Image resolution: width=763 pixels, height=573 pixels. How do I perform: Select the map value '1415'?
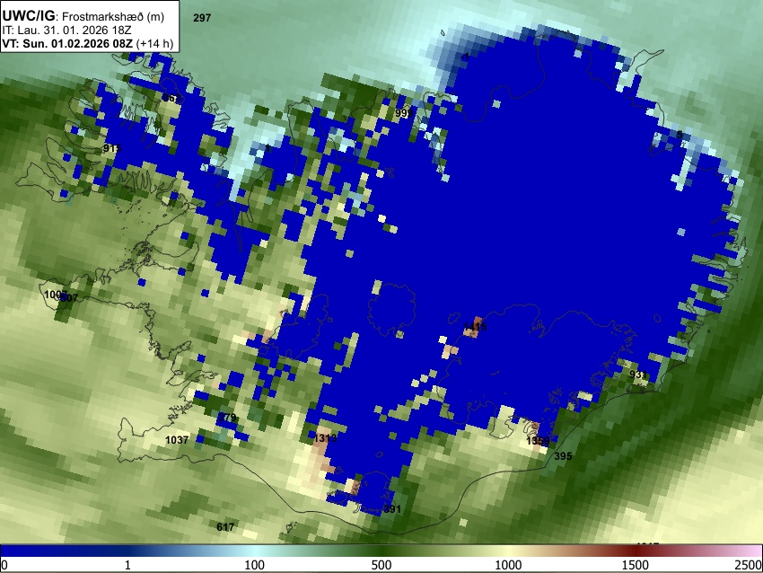[475, 327]
